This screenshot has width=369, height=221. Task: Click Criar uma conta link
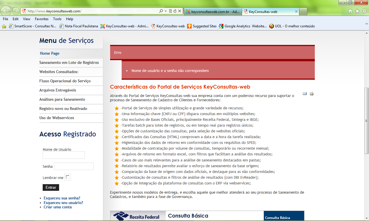pyautogui.click(x=58, y=207)
